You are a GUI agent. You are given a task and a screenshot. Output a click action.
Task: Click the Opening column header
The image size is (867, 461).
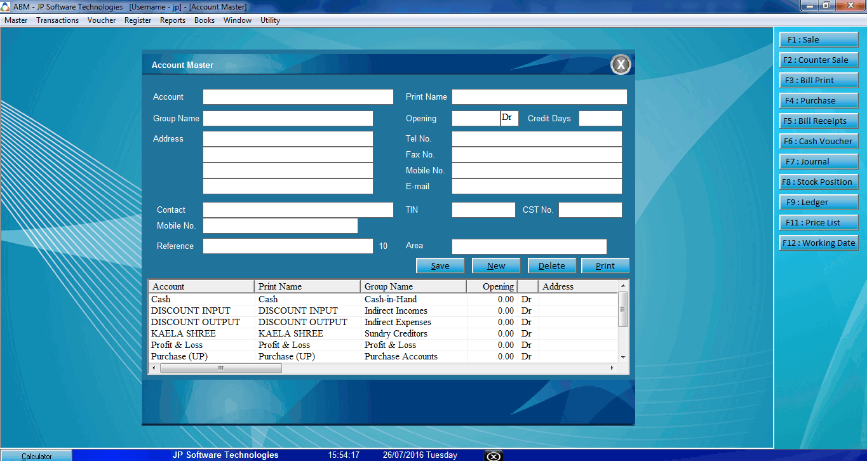click(x=492, y=286)
